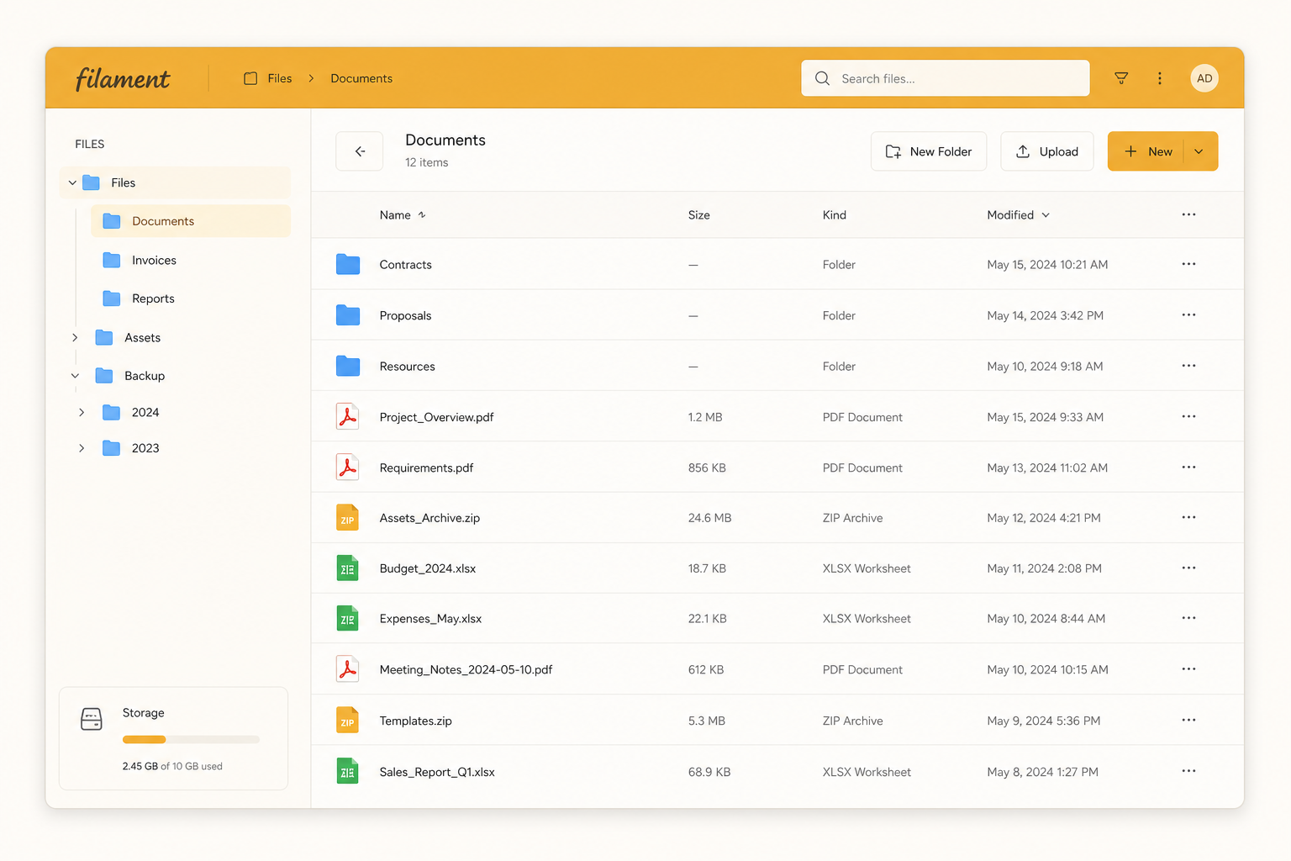Click the Size column header

[x=698, y=215]
